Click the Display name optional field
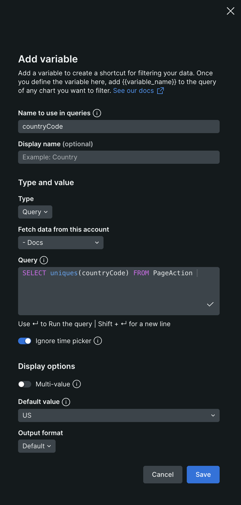 click(x=119, y=157)
